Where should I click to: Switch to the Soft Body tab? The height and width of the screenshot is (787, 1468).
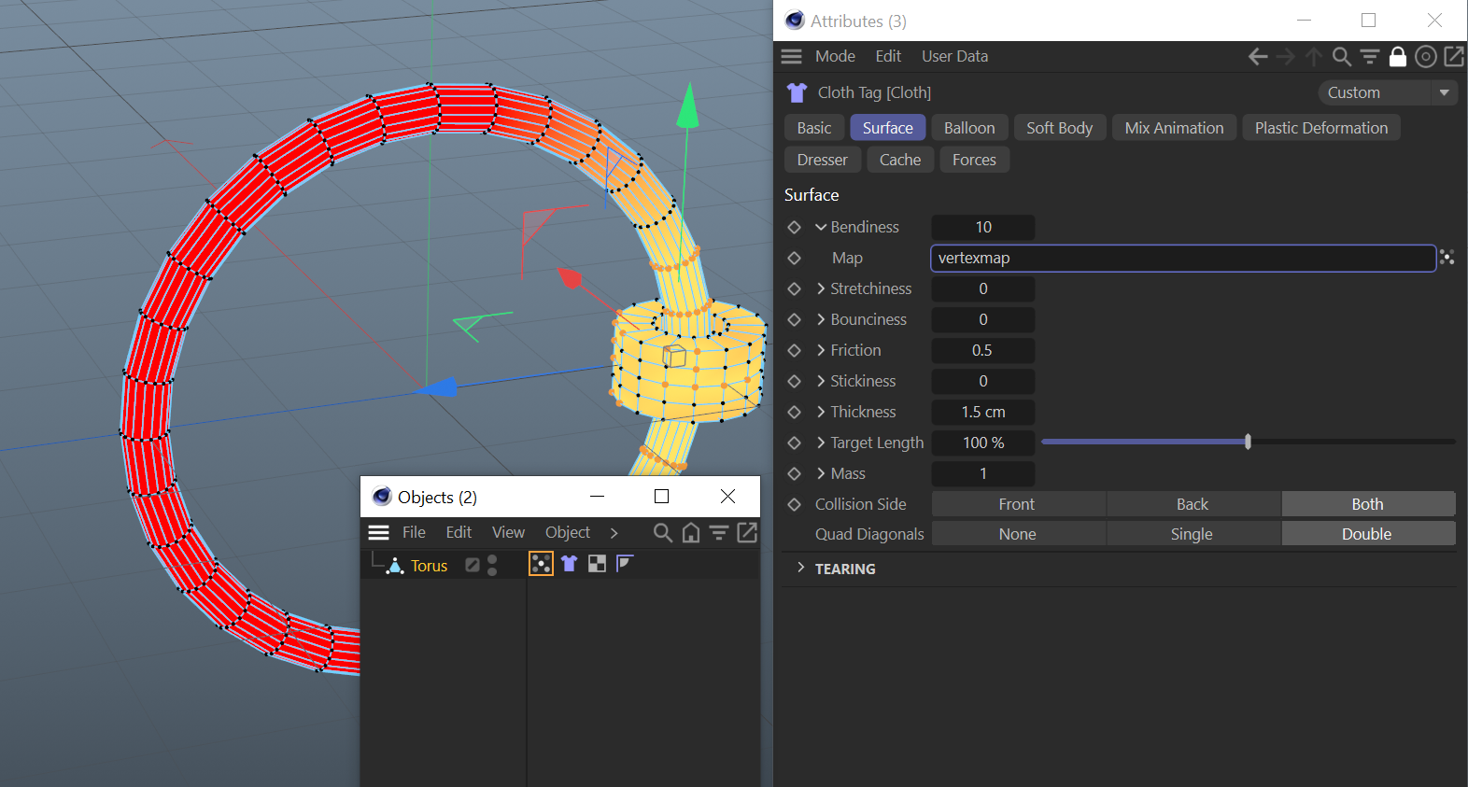1059,128
